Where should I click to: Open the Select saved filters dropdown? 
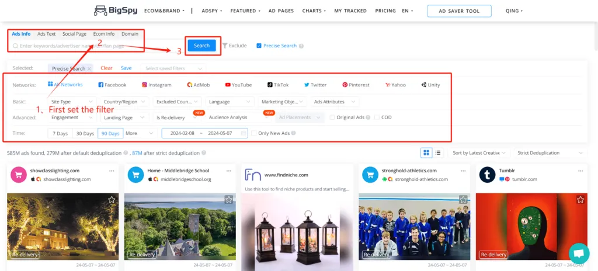pyautogui.click(x=173, y=68)
